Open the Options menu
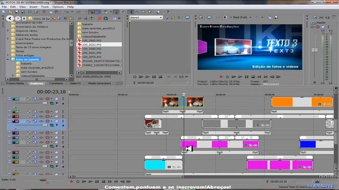The height and width of the screenshot is (190, 339). click(58, 7)
